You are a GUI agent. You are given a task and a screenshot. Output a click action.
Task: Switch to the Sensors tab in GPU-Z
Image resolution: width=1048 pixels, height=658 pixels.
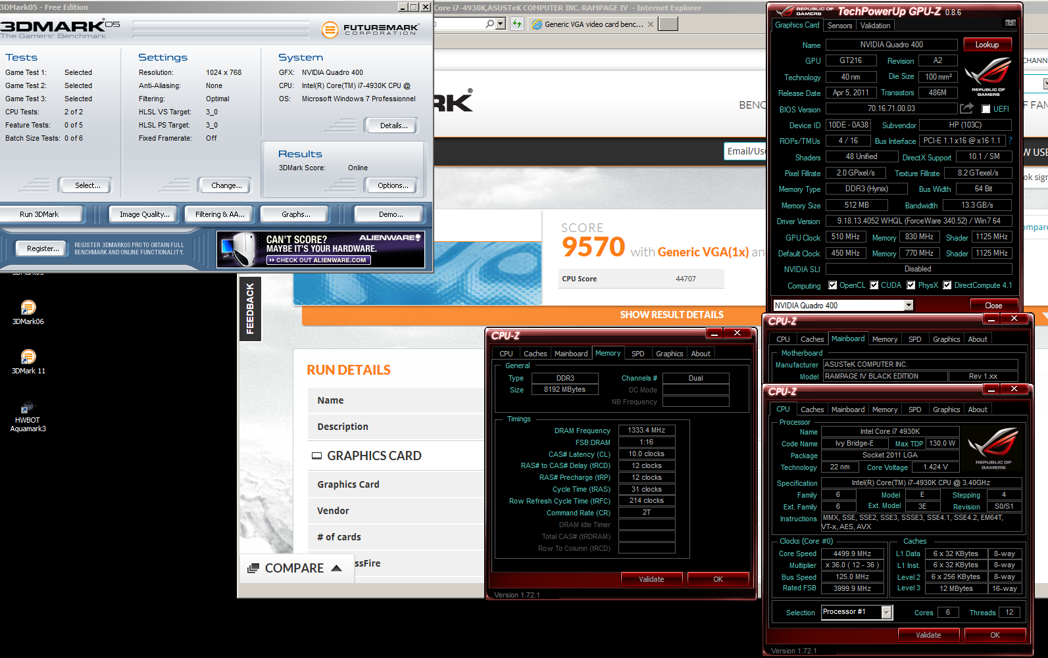840,26
